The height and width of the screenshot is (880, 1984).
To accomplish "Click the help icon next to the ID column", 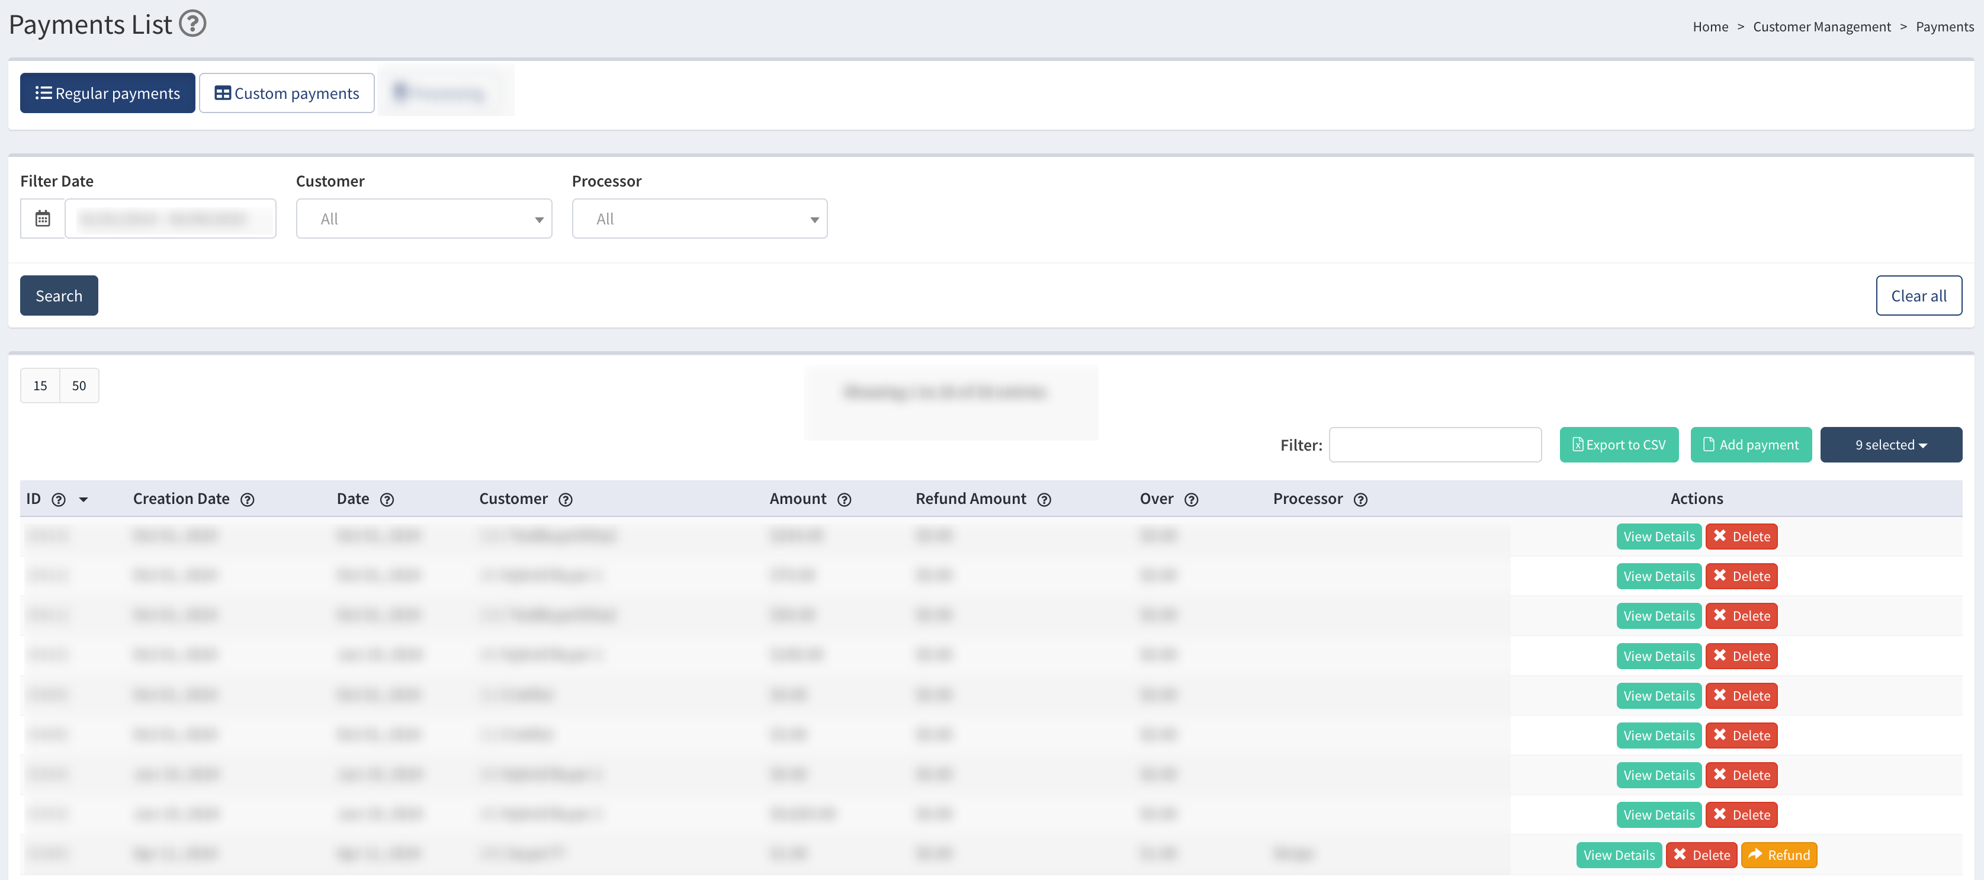I will (59, 499).
